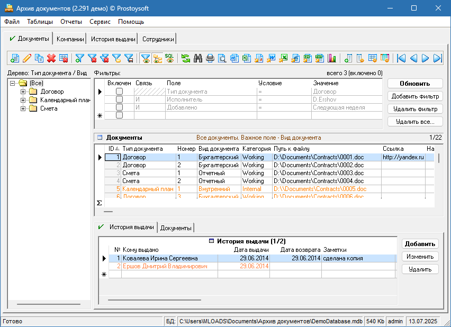Click the 'Добавить фильтр' button

click(x=415, y=96)
